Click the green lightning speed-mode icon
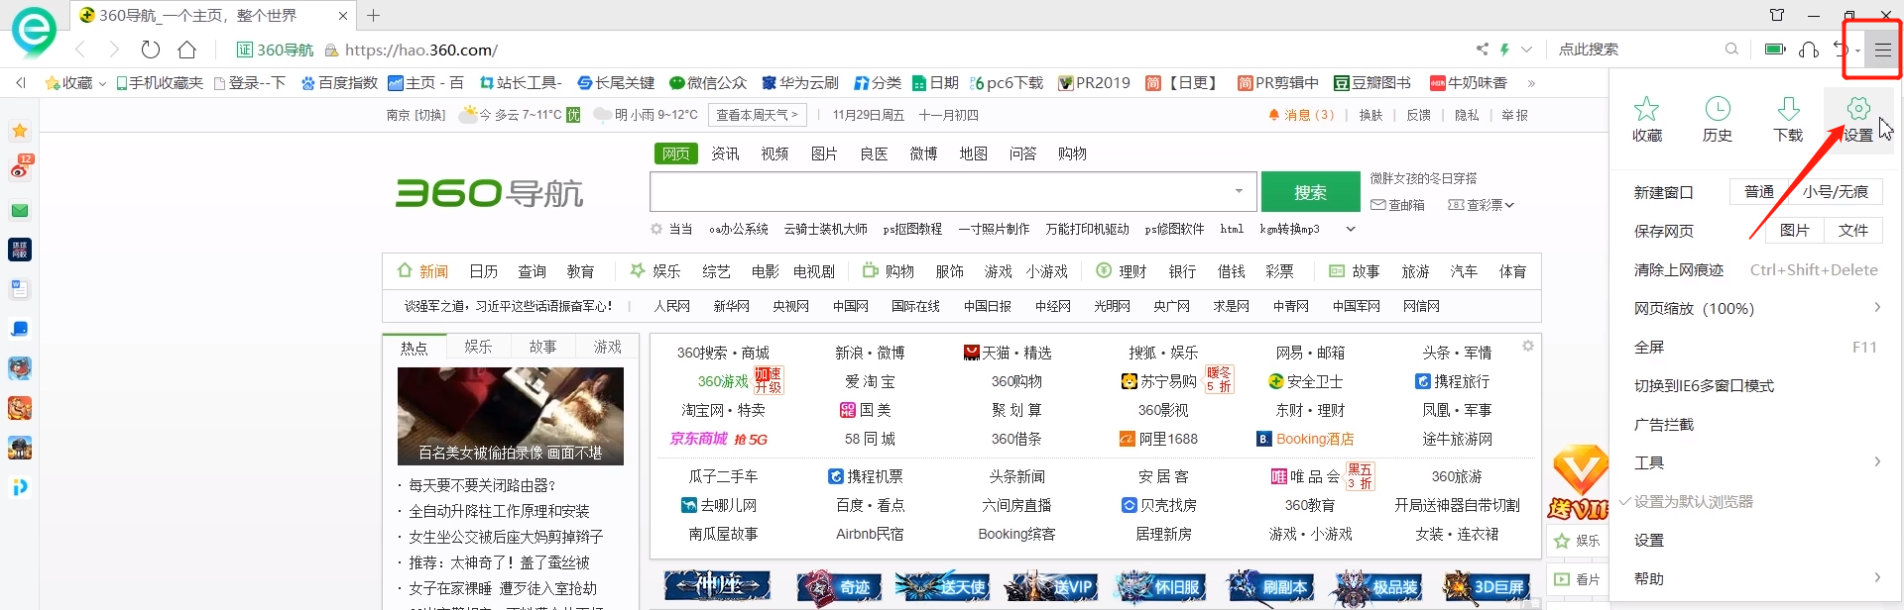Screen dimensions: 1904x610 click(1505, 50)
